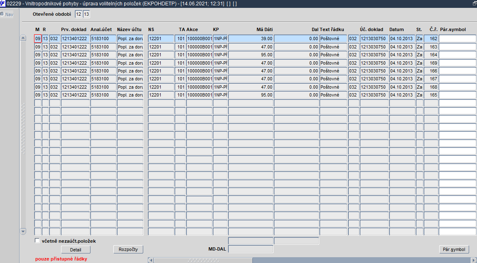This screenshot has width=477, height=263.
Task: Click the Detail button
Action: 76,250
